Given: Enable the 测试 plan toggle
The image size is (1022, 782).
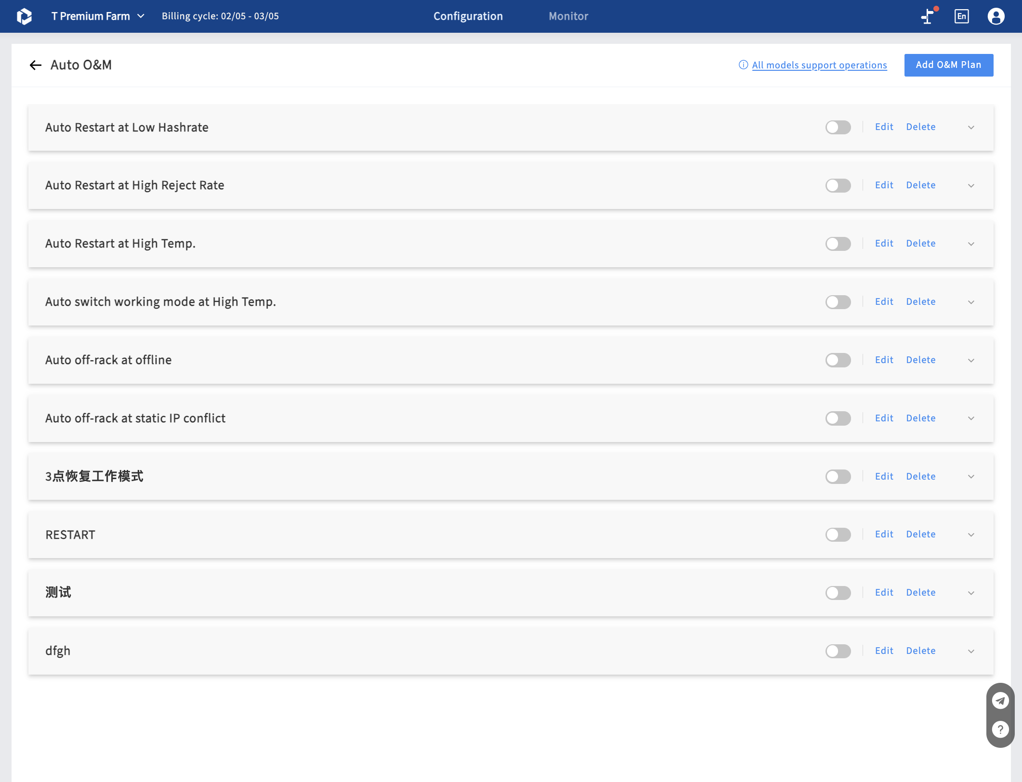Looking at the screenshot, I should (838, 593).
